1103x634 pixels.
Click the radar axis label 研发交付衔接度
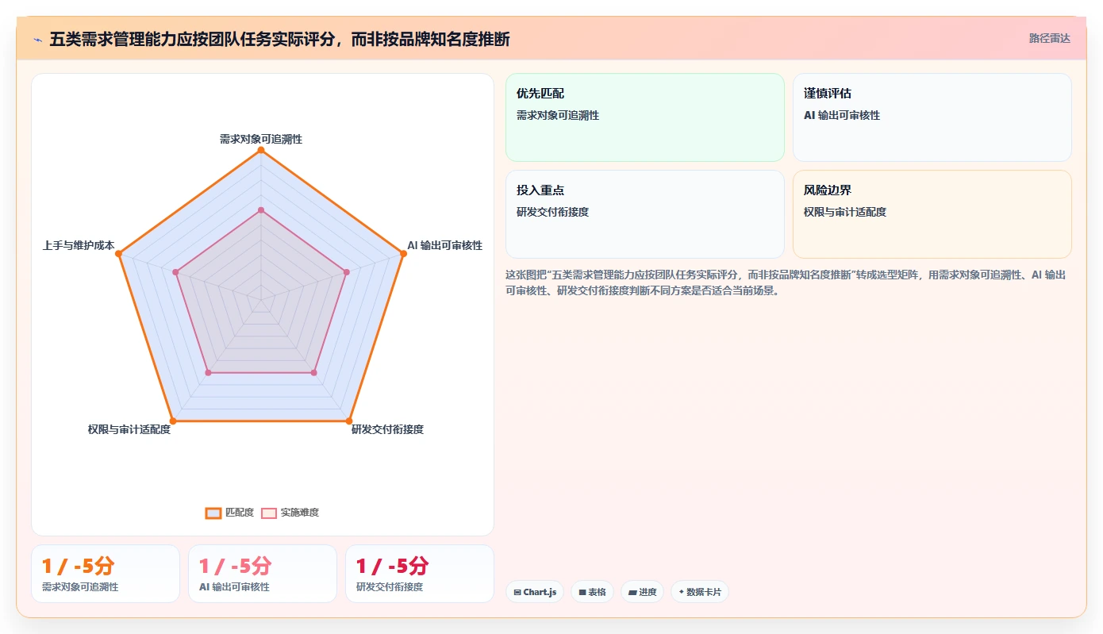coord(387,429)
